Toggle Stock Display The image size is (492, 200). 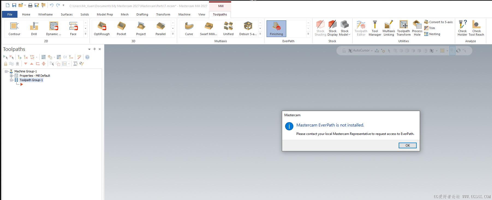pos(332,28)
